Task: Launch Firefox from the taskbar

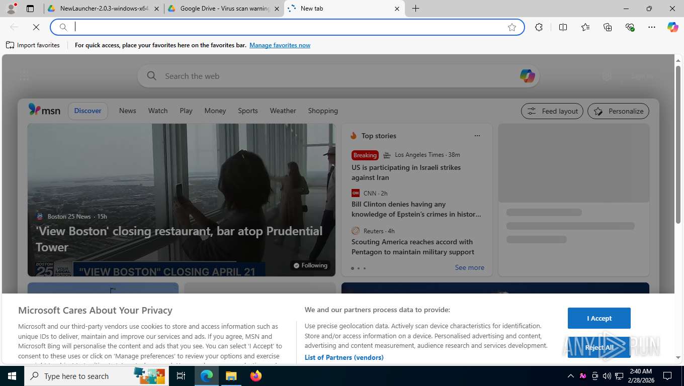Action: (x=256, y=376)
